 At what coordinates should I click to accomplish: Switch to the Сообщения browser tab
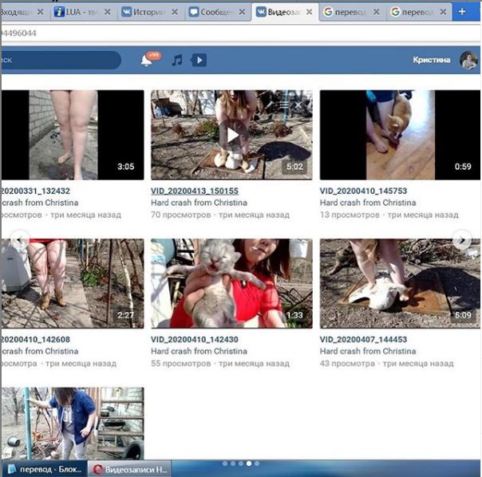point(216,12)
